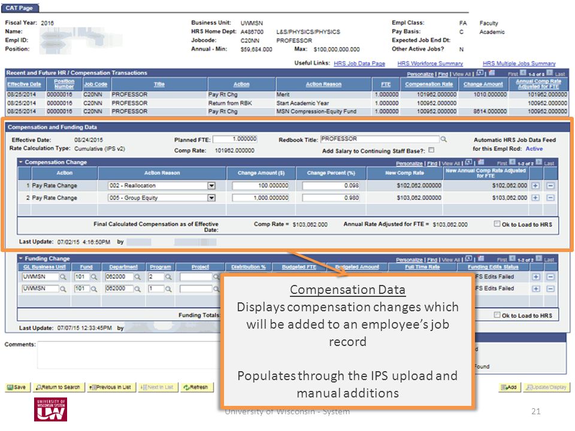Personalize the Funding Change grid
The width and height of the screenshot is (575, 431).
click(x=409, y=260)
